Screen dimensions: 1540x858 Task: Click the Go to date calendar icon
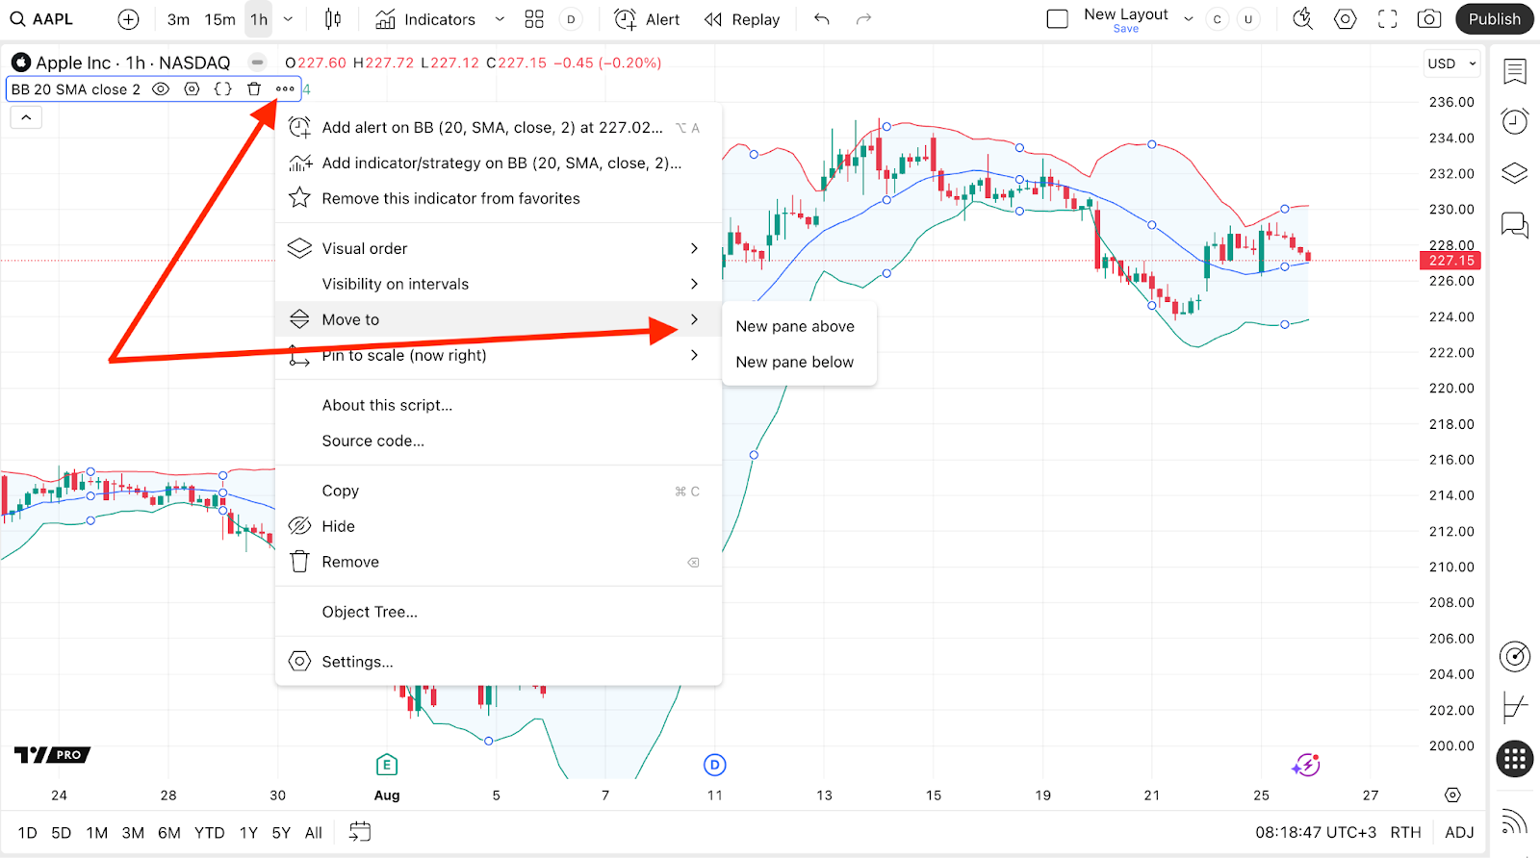tap(360, 832)
